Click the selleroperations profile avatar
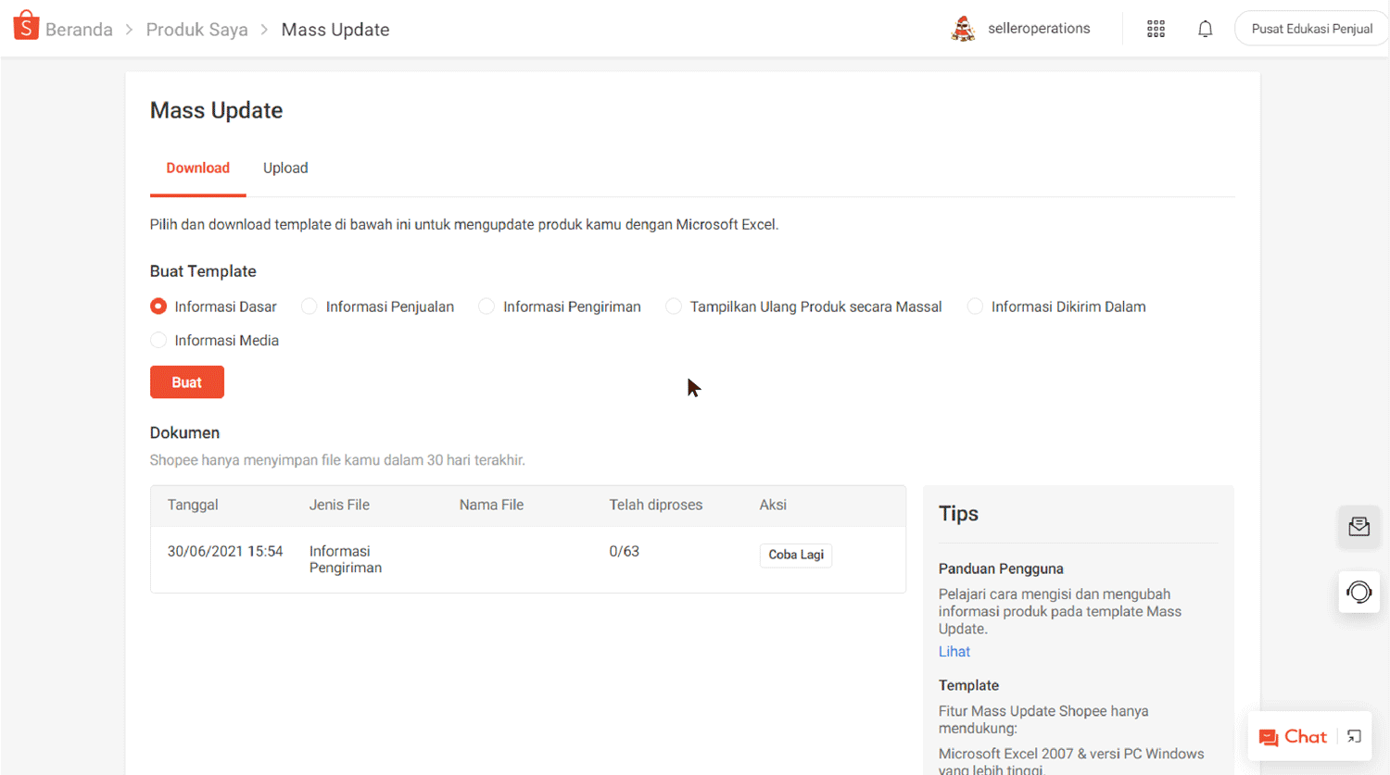1390x775 pixels. tap(964, 29)
